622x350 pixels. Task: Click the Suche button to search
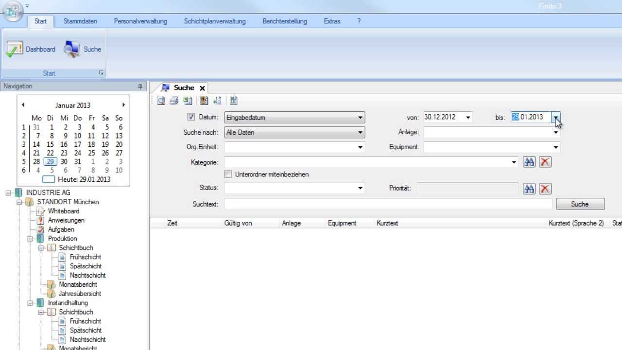580,204
